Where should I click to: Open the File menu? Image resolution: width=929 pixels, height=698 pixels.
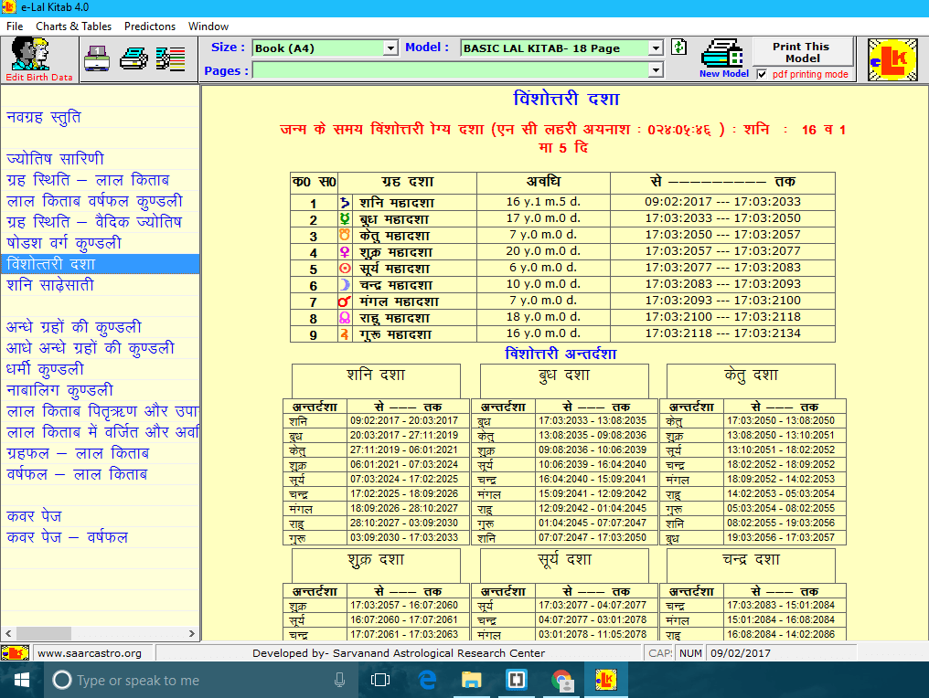click(15, 26)
